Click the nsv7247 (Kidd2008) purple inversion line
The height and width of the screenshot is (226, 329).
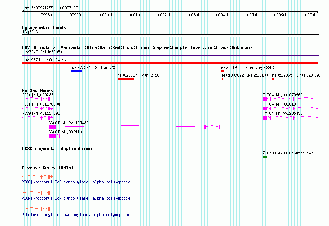(170, 56)
